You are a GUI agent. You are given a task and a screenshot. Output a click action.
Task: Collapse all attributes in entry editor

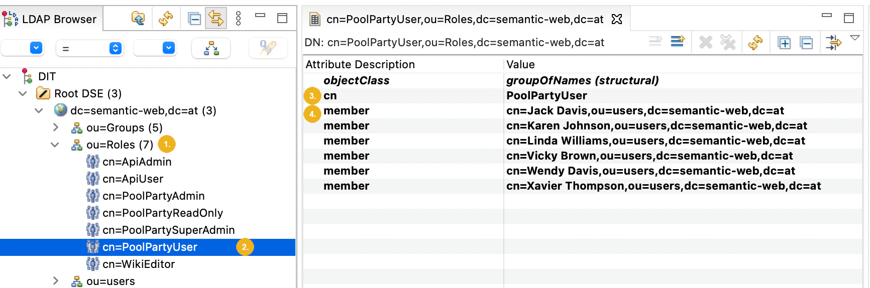[806, 43]
